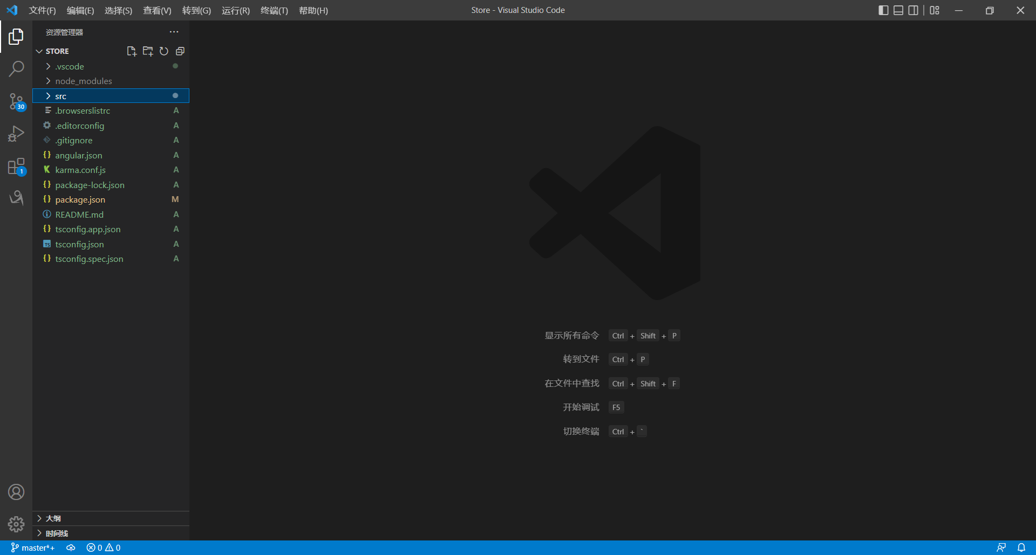Image resolution: width=1036 pixels, height=555 pixels.
Task: Expand the src folder
Action: pyautogui.click(x=111, y=96)
